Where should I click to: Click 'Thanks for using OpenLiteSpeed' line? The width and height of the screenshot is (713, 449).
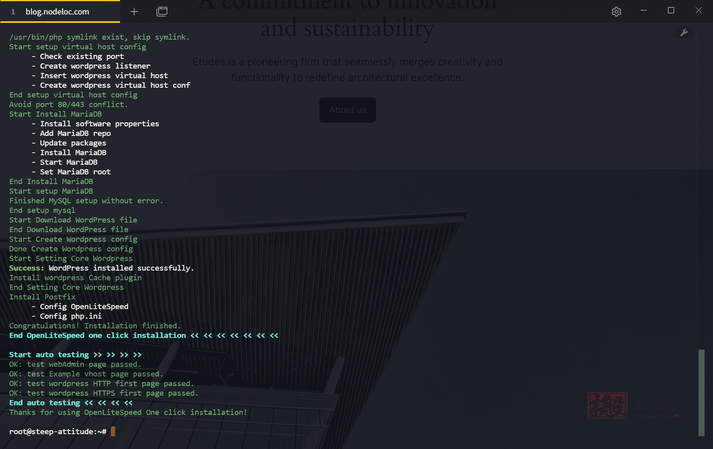coord(128,412)
